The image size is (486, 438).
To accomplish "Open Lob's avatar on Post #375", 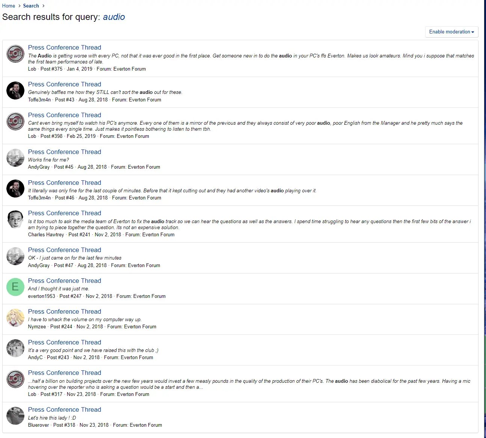I will tap(15, 54).
